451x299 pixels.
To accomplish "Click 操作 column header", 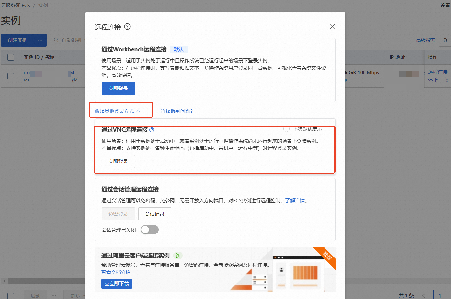I will pyautogui.click(x=432, y=57).
